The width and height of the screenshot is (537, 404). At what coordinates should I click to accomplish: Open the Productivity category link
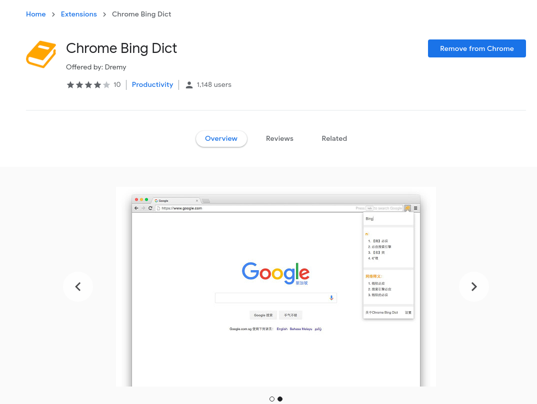[152, 84]
